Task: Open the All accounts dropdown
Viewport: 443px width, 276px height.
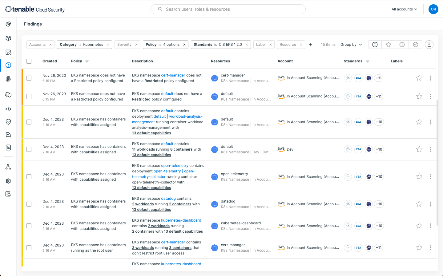Action: click(404, 9)
